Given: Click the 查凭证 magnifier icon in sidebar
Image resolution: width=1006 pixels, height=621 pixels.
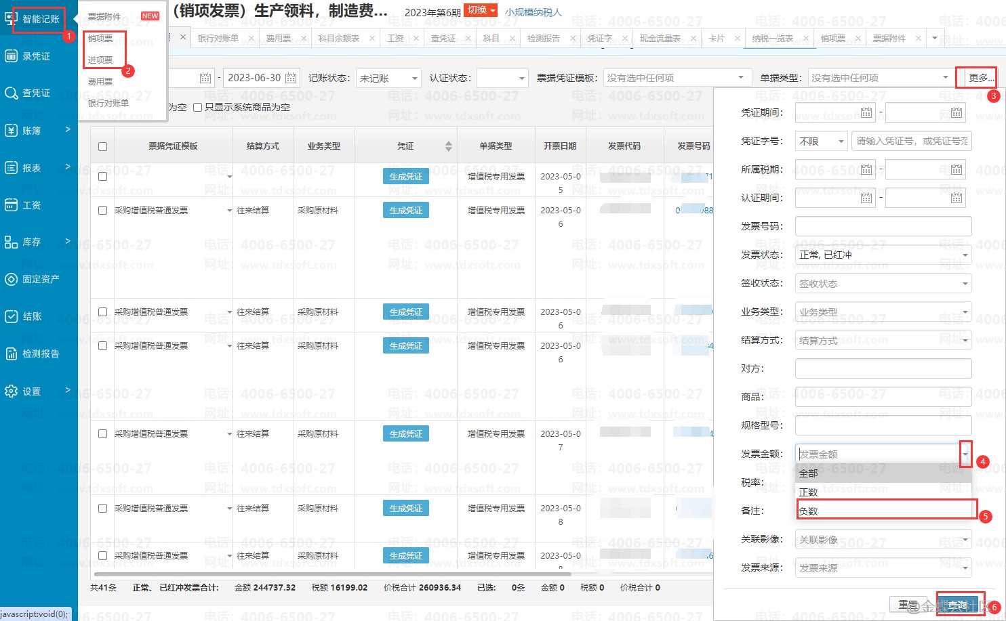Looking at the screenshot, I should point(12,93).
